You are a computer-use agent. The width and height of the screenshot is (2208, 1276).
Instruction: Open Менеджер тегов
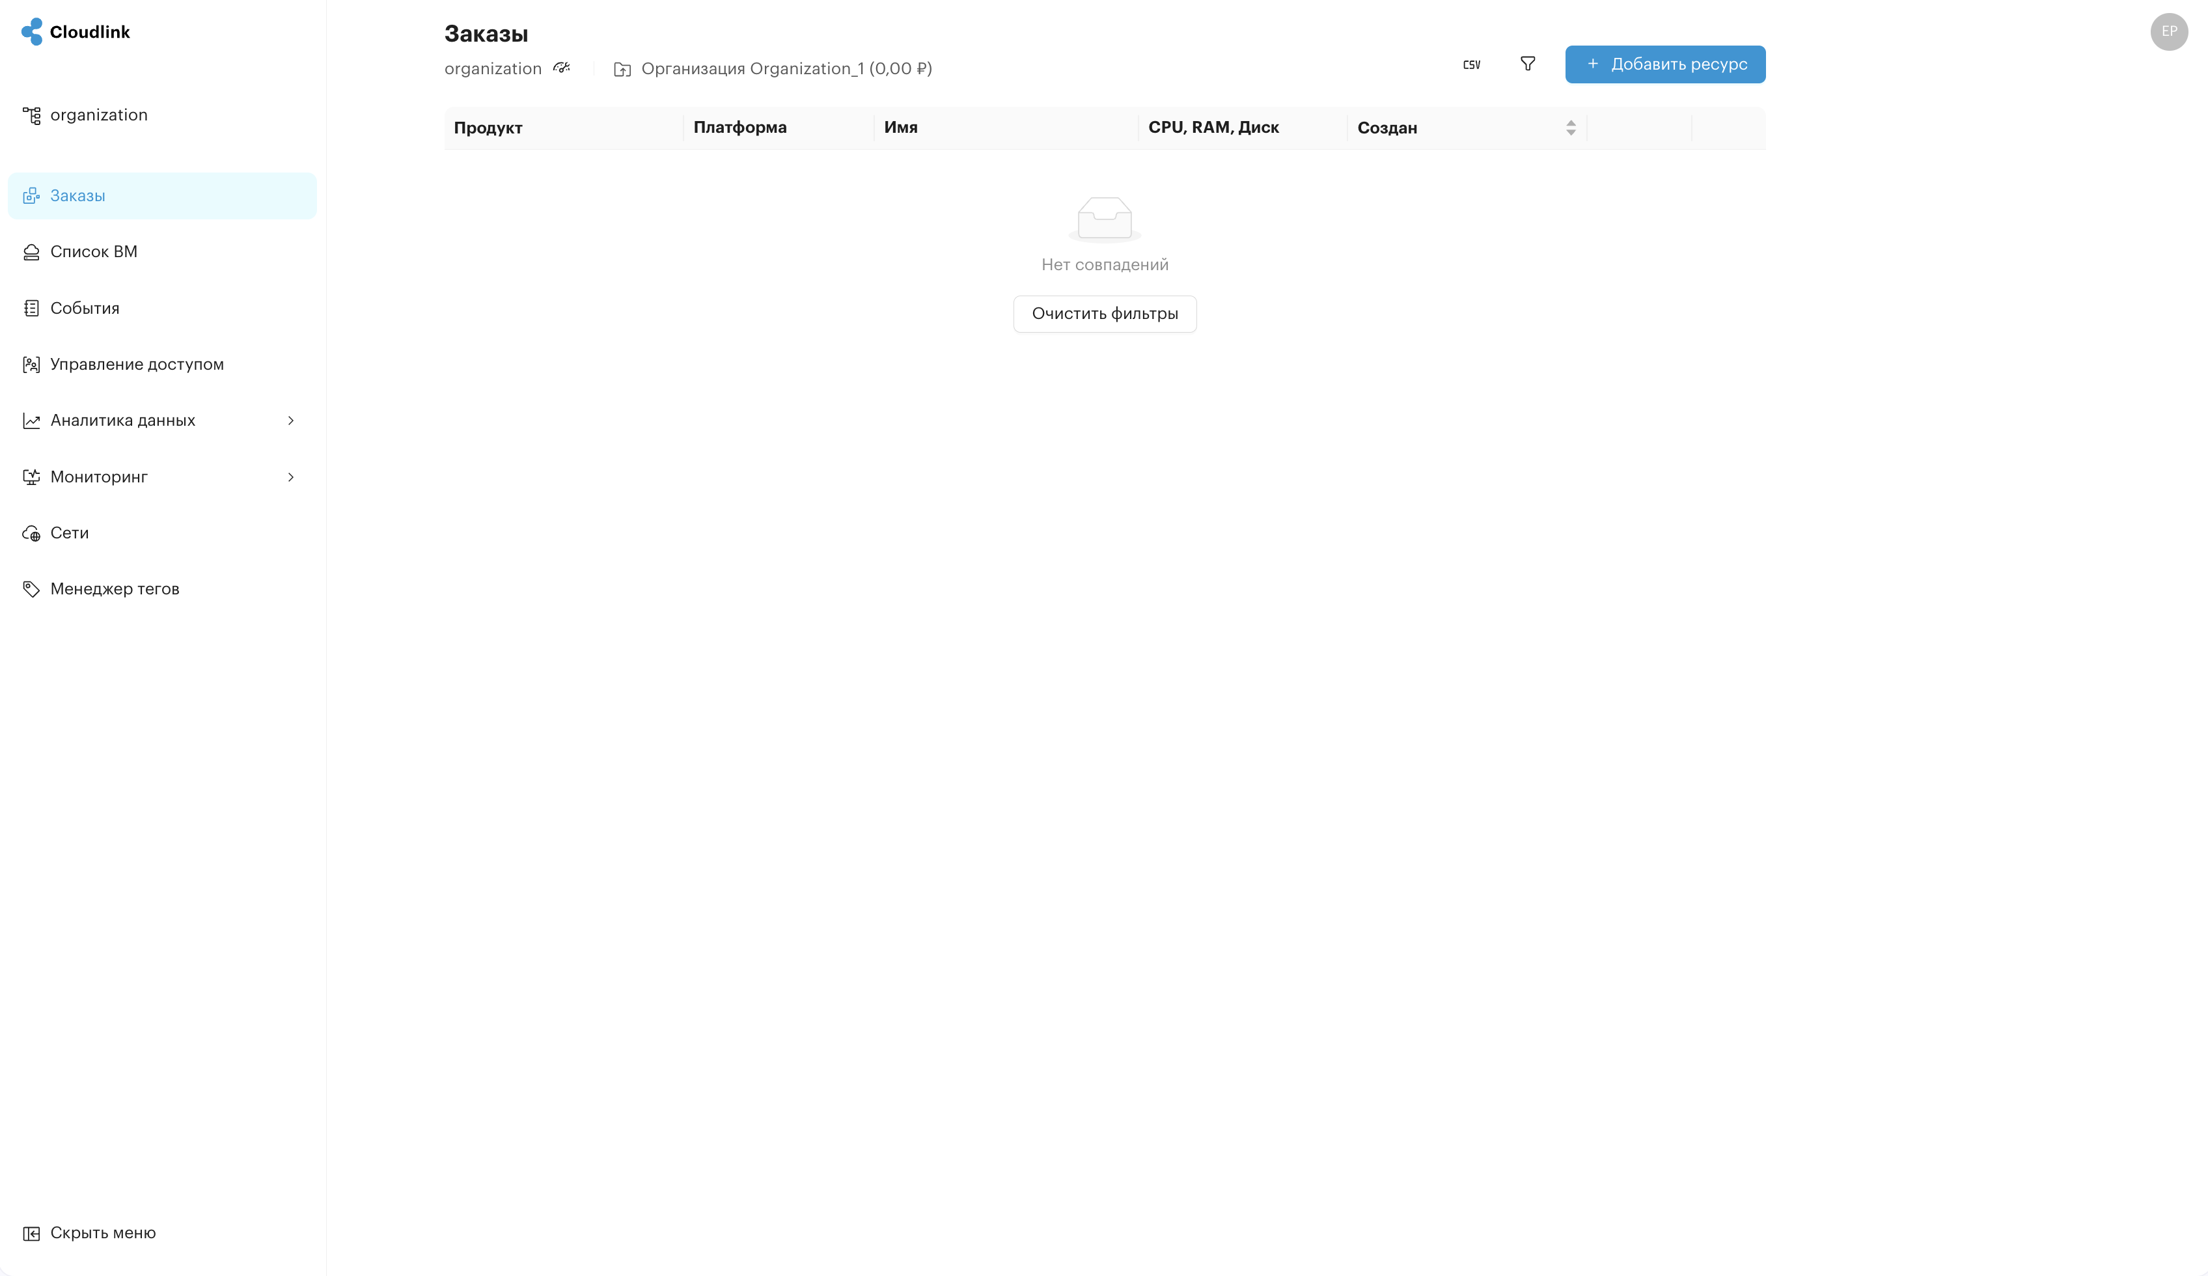(162, 588)
